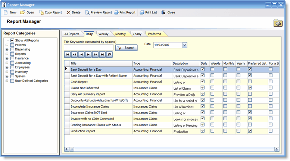This screenshot has height=161, width=290.
Task: Open a report using the Open icon
Action: point(22,12)
